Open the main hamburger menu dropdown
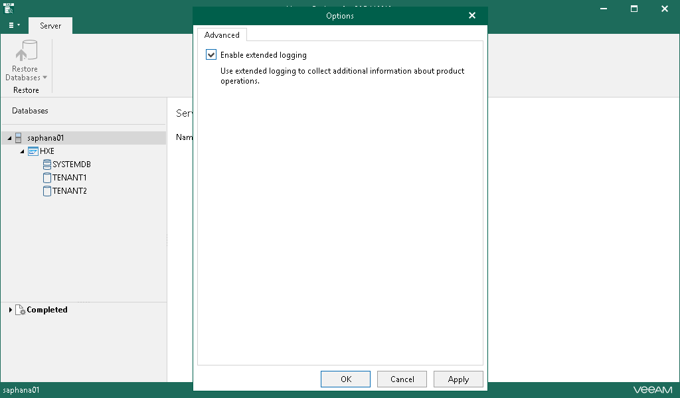Image resolution: width=680 pixels, height=398 pixels. point(14,25)
